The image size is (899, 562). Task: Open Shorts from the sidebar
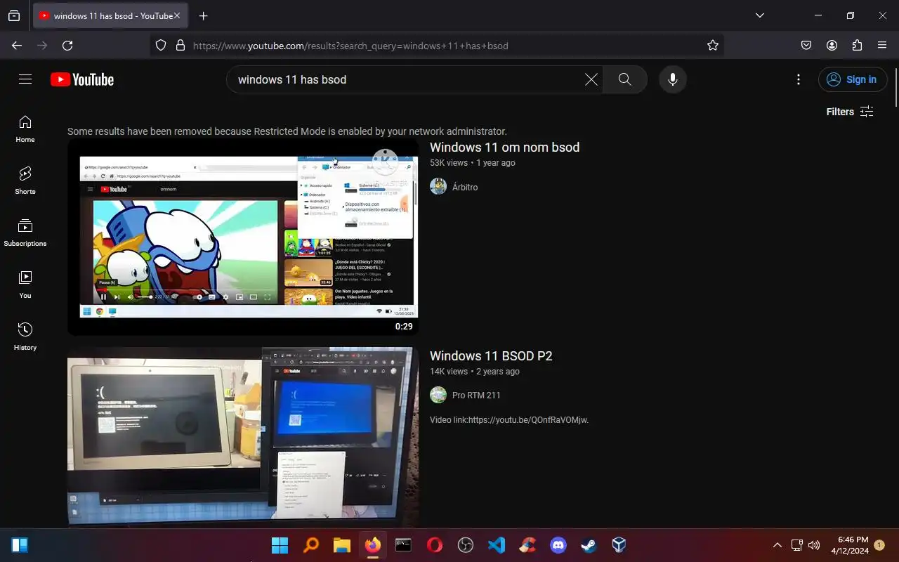tap(25, 181)
